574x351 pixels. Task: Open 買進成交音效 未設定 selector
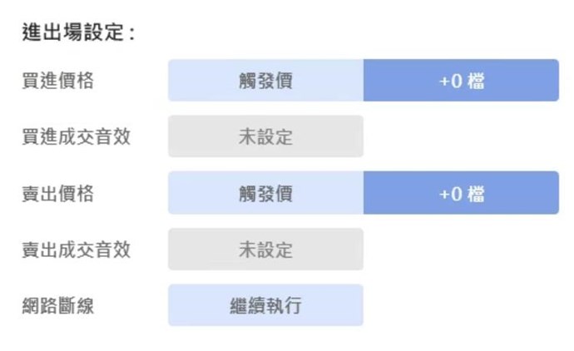tap(265, 136)
